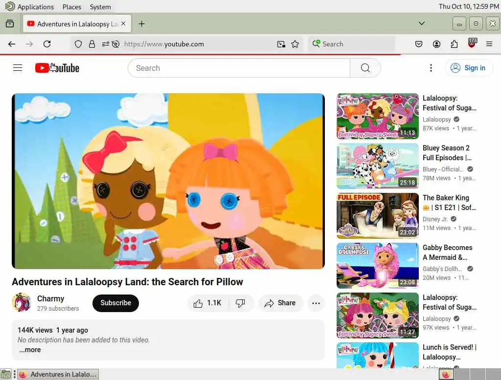View site security padlock info
Image resolution: width=501 pixels, height=380 pixels.
(x=91, y=44)
